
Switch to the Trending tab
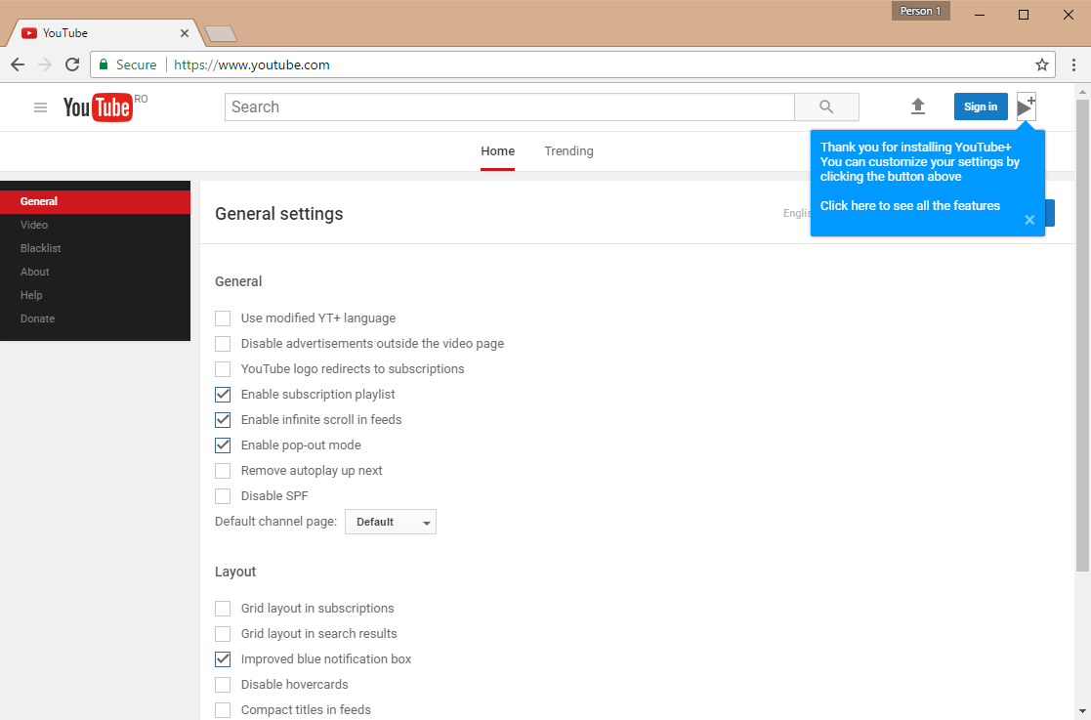(x=568, y=151)
